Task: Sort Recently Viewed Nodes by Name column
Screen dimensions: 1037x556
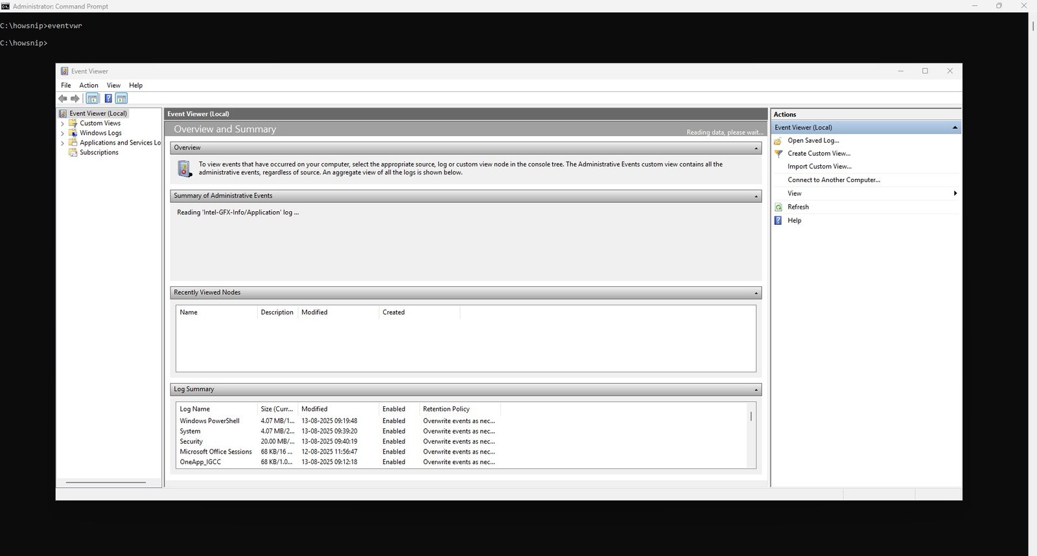Action: point(216,312)
